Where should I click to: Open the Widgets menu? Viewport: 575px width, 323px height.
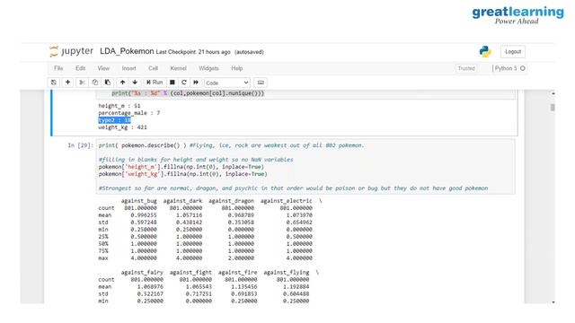(x=208, y=68)
